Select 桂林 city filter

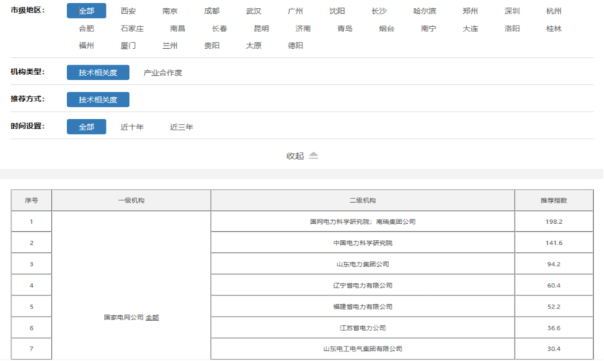(x=554, y=28)
